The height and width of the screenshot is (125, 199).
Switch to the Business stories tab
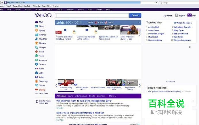pyautogui.click(x=101, y=96)
